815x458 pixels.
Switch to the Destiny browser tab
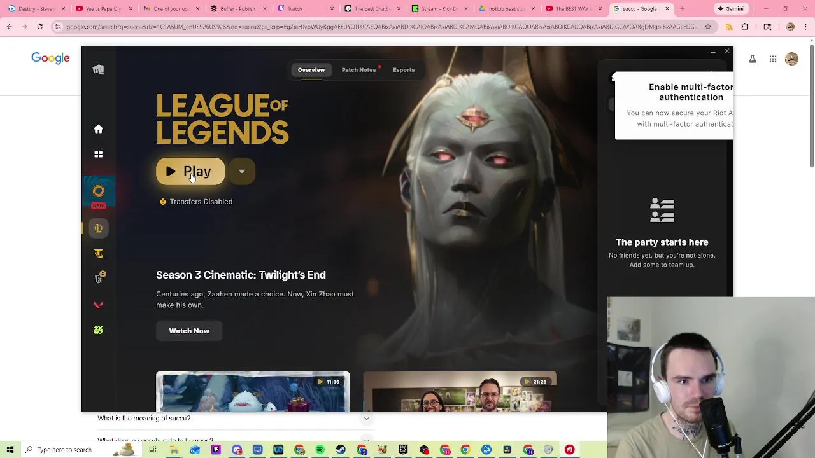coord(35,9)
